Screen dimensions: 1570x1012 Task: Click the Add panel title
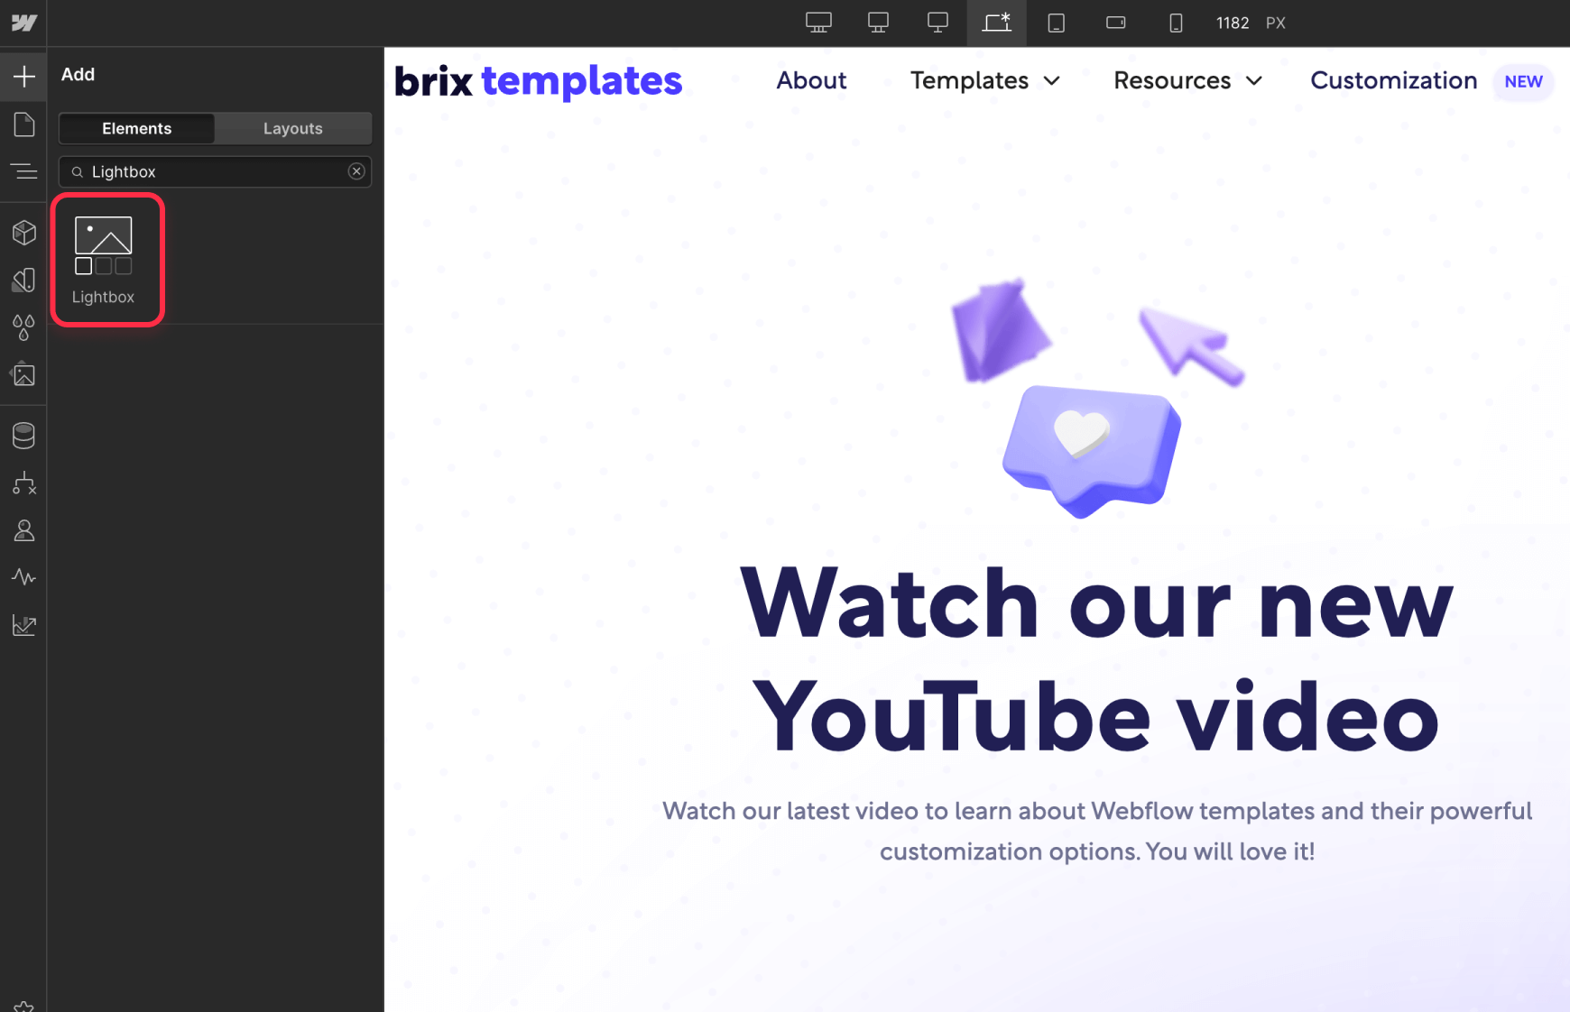point(78,75)
